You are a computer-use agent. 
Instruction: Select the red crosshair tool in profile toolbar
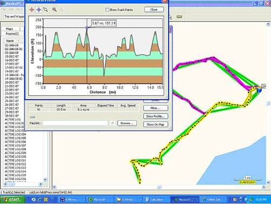coord(32,10)
